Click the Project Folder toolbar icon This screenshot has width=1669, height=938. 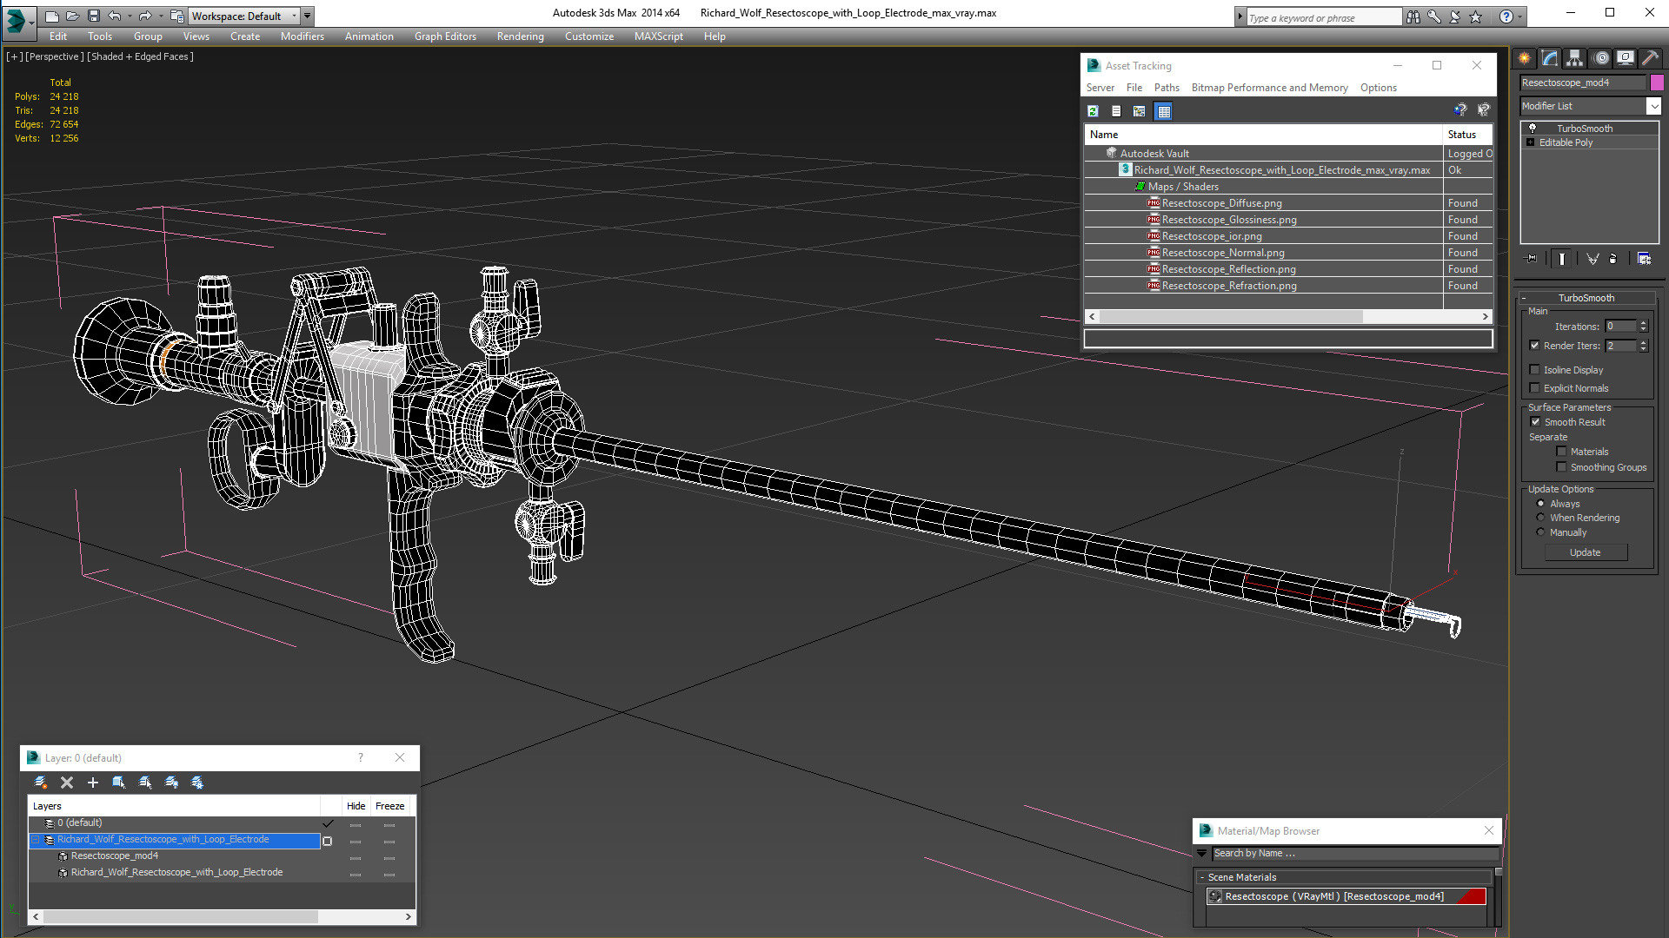[x=177, y=16]
